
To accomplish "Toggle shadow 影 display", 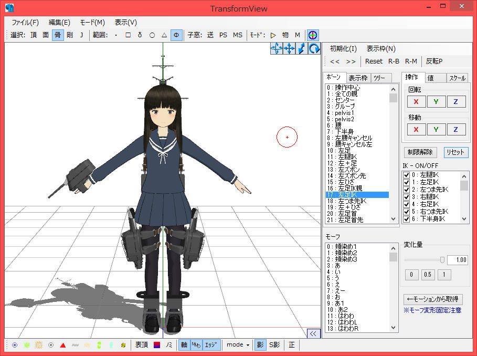I will [x=260, y=345].
